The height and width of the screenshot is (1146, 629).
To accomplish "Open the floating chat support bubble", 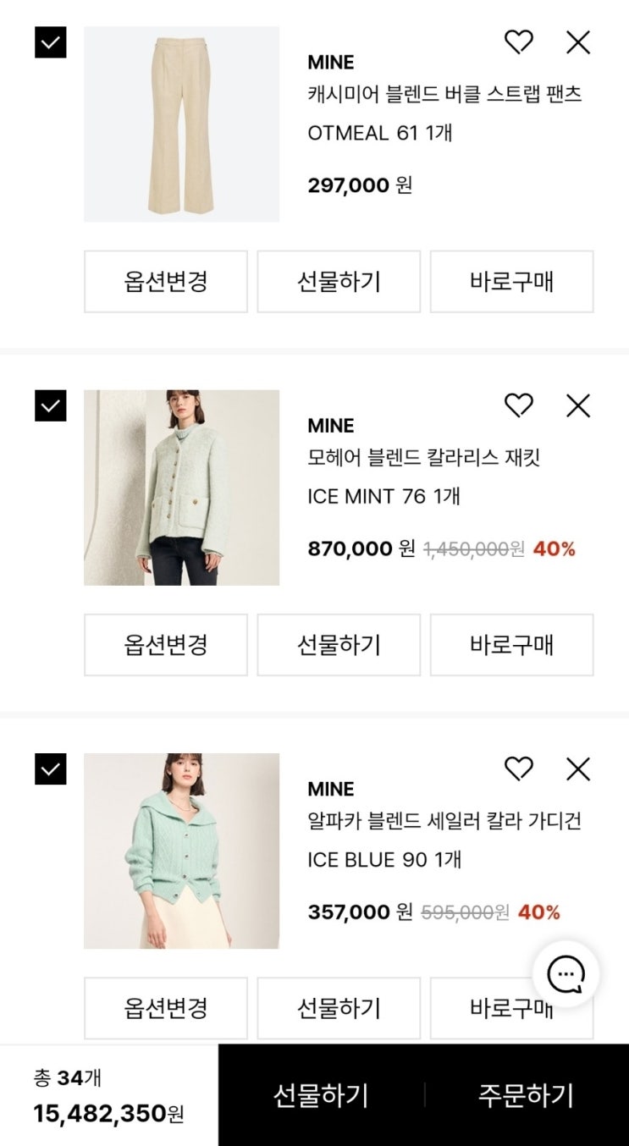I will click(x=566, y=975).
